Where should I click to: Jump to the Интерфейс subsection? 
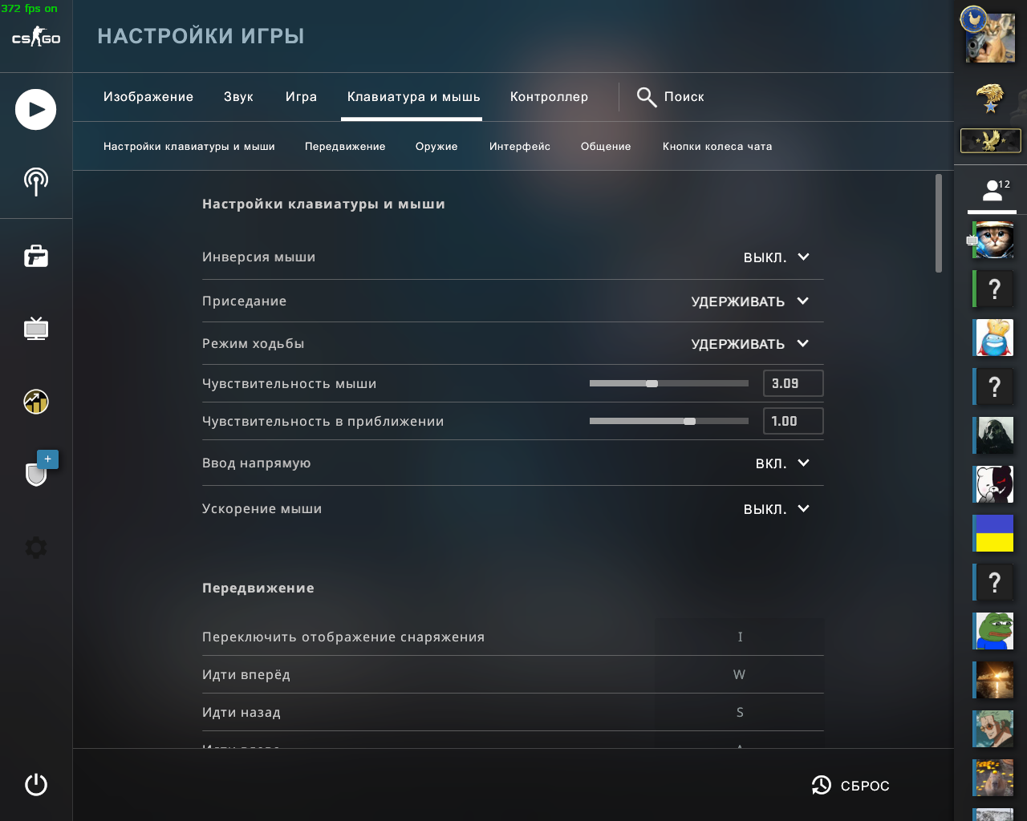coord(520,147)
